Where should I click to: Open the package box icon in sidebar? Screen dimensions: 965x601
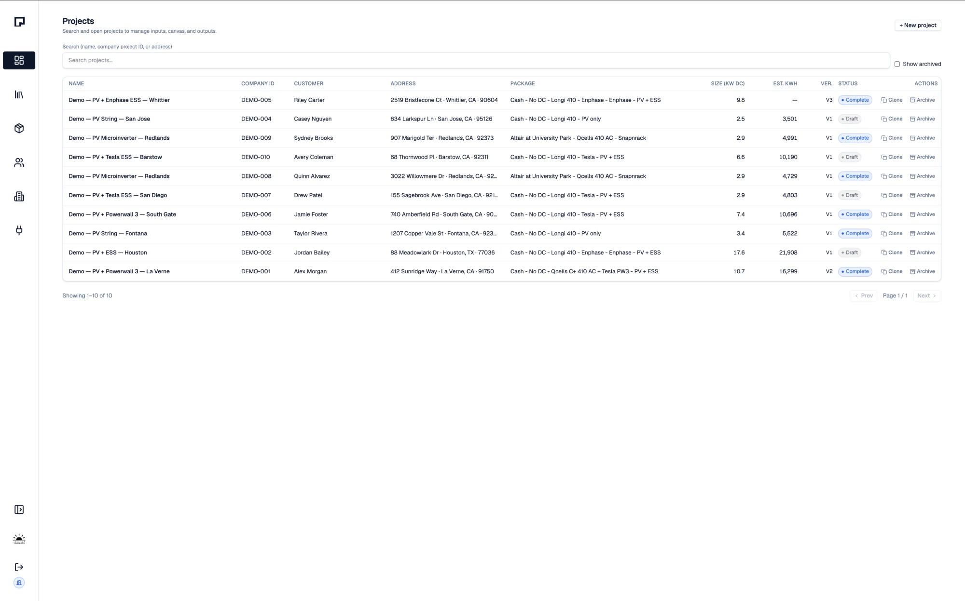click(19, 128)
